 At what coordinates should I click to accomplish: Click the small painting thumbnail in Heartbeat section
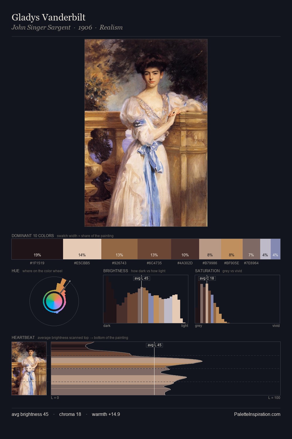tap(29, 368)
